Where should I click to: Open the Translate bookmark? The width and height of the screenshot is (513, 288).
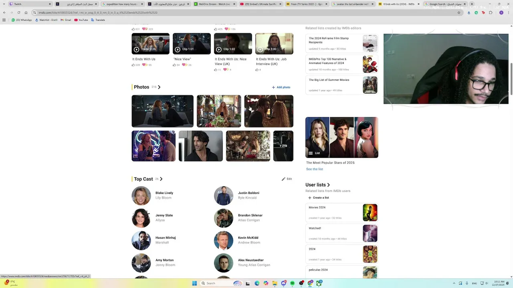point(98,20)
